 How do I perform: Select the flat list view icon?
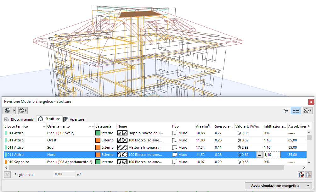[x=296, y=111]
